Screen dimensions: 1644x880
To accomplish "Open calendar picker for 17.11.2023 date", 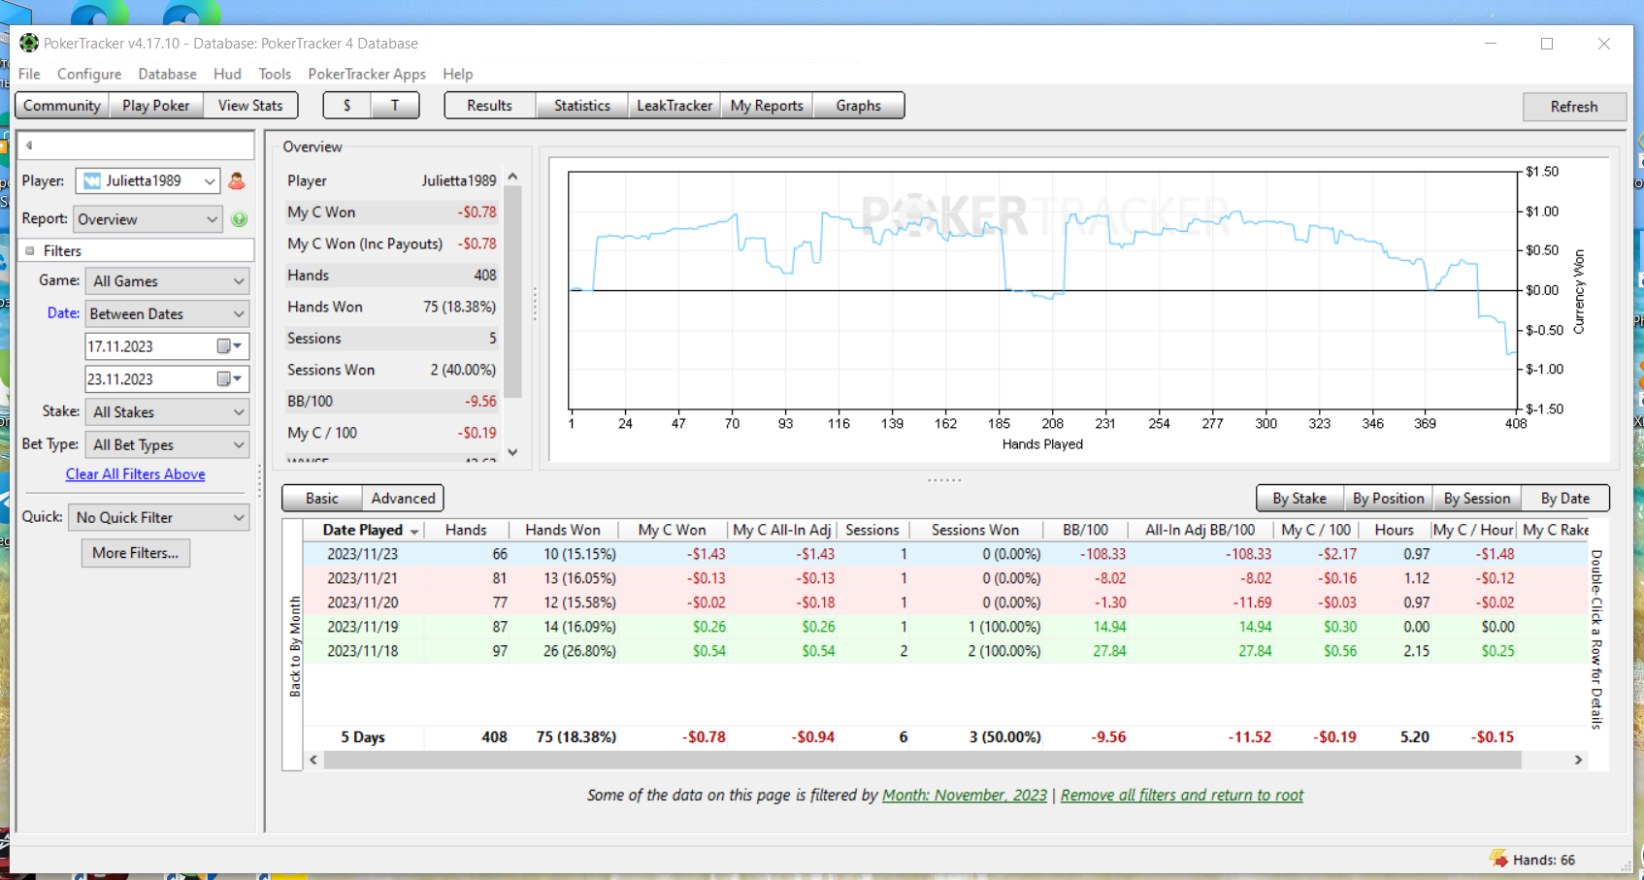I will pyautogui.click(x=229, y=346).
